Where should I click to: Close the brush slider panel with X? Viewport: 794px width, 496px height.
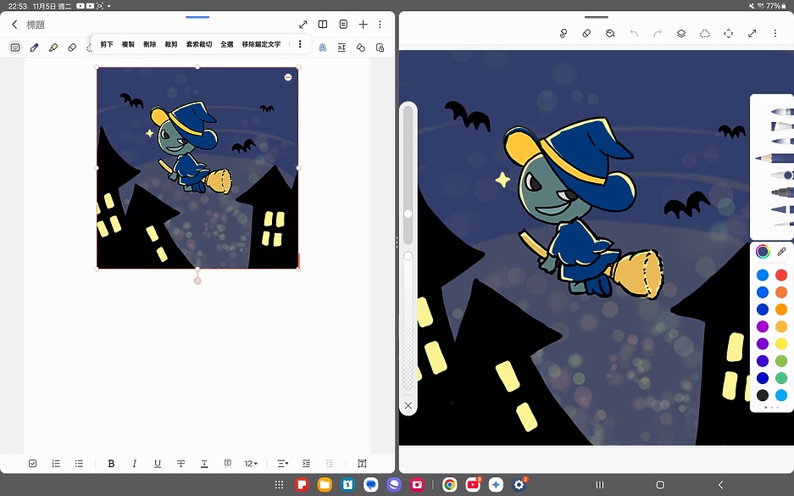coord(408,405)
